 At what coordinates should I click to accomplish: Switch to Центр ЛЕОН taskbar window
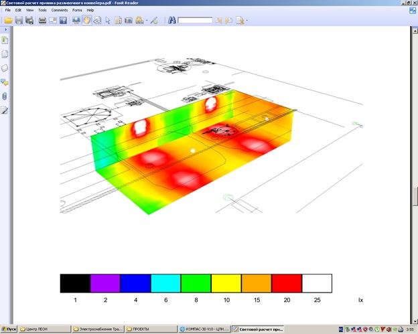pyautogui.click(x=45, y=329)
